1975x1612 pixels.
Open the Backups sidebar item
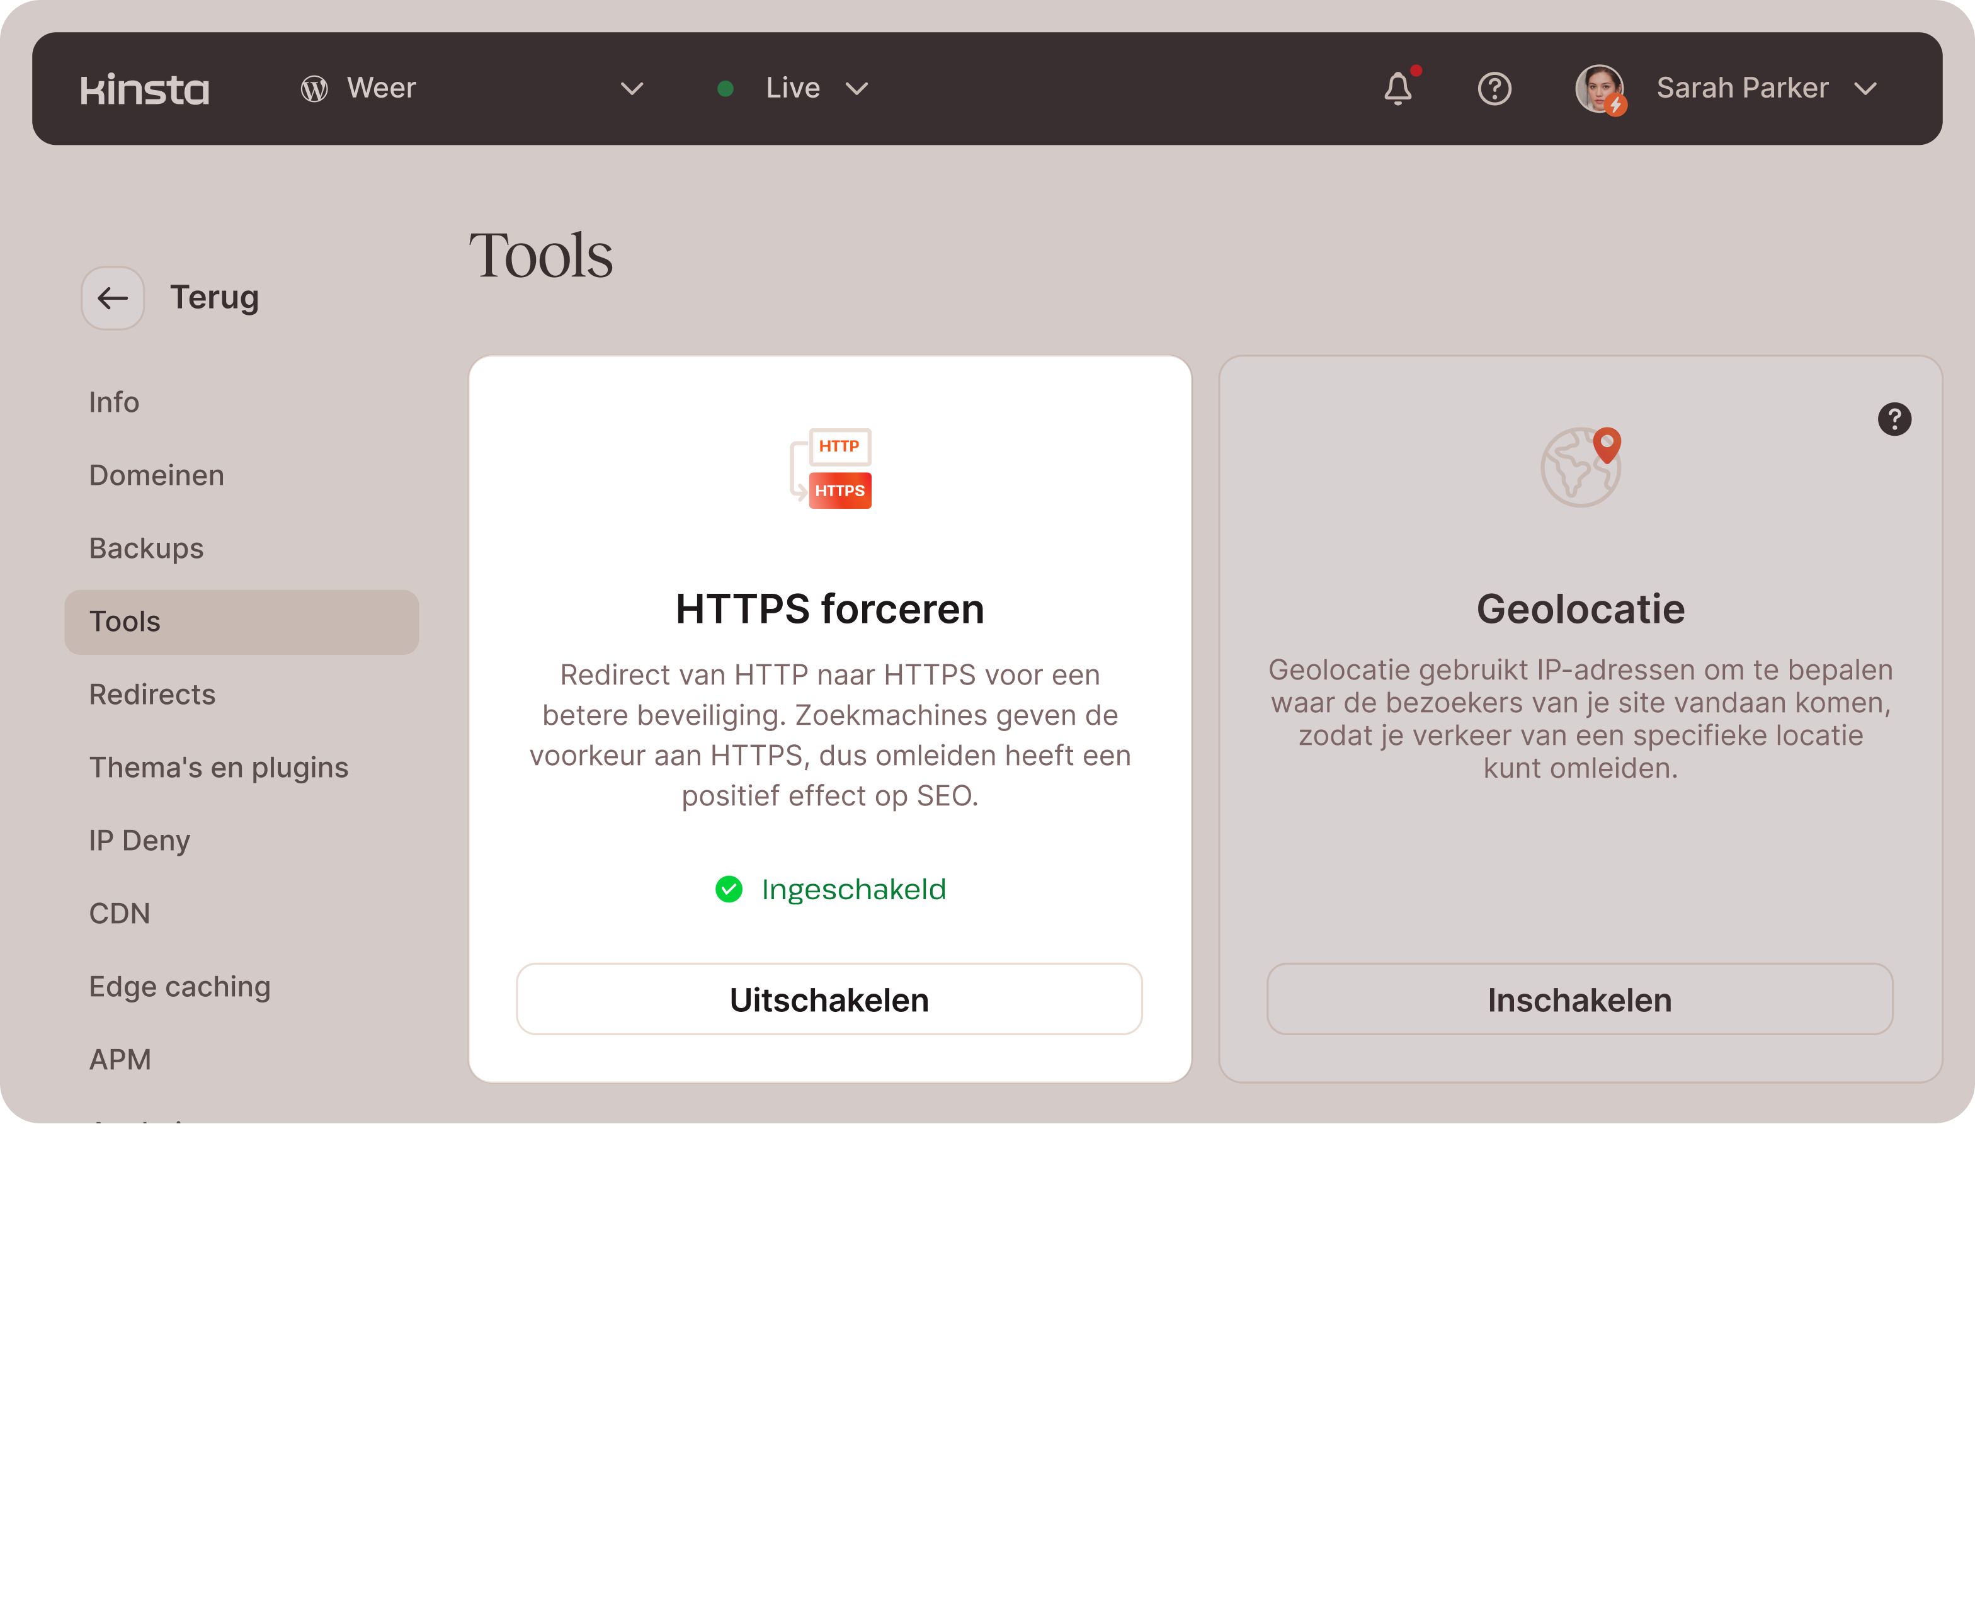(x=145, y=549)
